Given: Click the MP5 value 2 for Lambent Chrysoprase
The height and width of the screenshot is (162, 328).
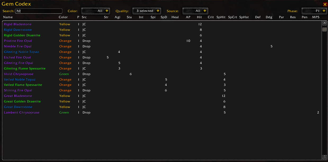Looking at the screenshot, I should (318, 112).
